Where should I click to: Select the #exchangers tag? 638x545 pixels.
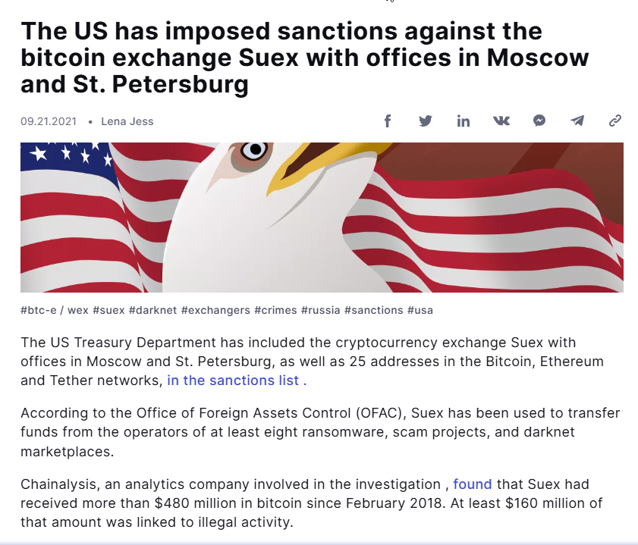click(x=215, y=310)
